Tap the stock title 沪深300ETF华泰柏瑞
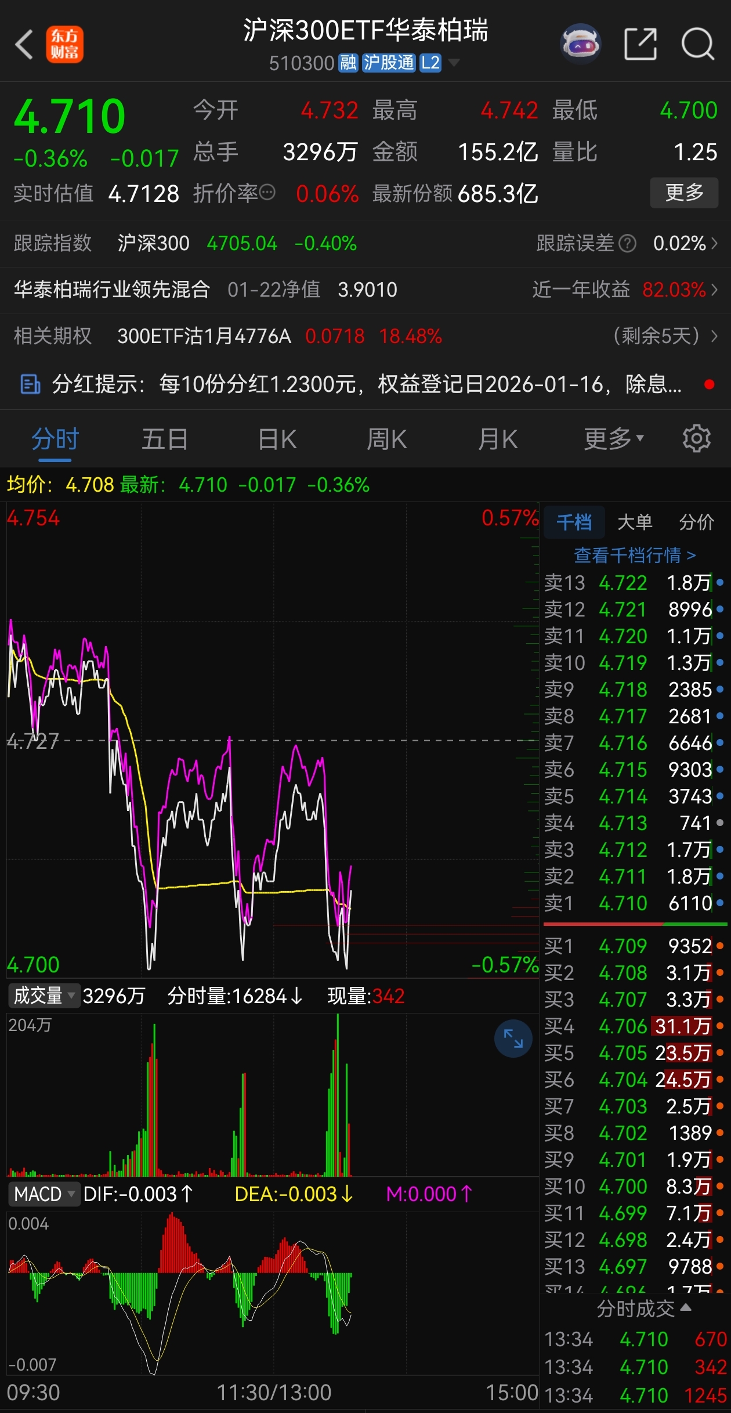This screenshot has height=1413, width=731. pyautogui.click(x=366, y=30)
